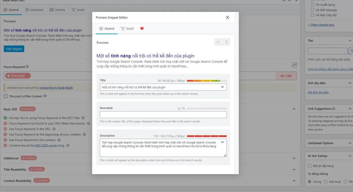The image size is (353, 192).
Task: Click Thêm chuyên mục link
Action: (x=321, y=25)
